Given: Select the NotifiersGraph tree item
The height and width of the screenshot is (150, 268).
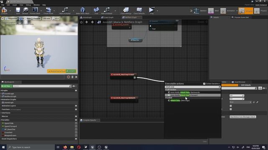Looking at the screenshot, I should (10, 96).
